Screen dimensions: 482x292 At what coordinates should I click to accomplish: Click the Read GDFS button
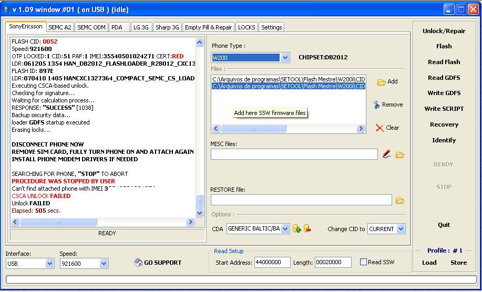[444, 78]
